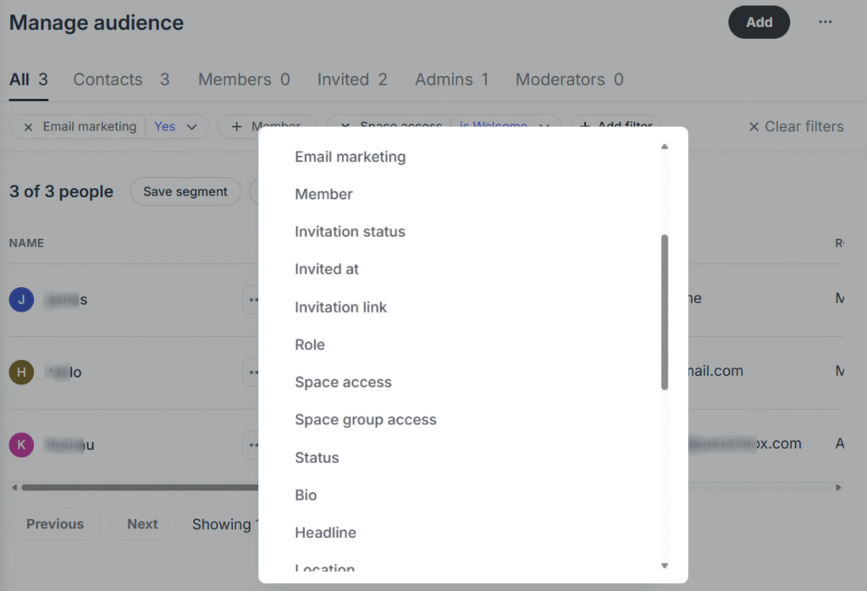Click the pink 'K' avatar in the bottom row

click(20, 445)
